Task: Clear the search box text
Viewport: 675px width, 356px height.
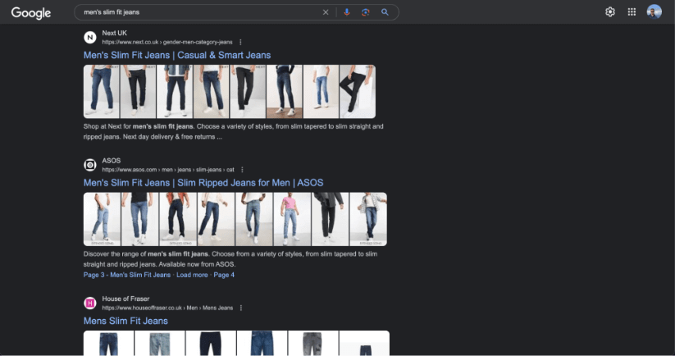Action: [326, 12]
